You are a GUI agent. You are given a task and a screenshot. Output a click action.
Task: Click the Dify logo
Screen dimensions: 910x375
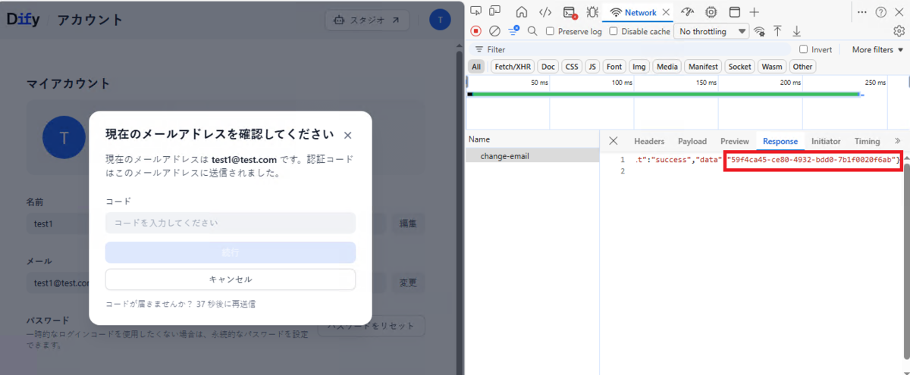point(24,20)
